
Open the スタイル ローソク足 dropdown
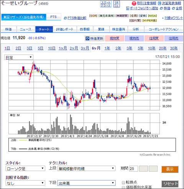coord(25,168)
